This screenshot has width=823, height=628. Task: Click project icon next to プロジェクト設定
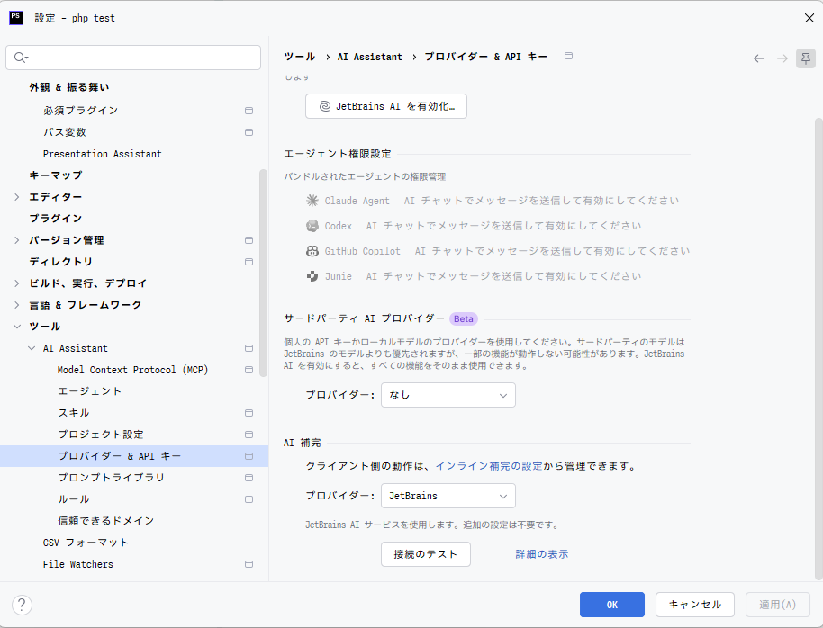click(249, 435)
